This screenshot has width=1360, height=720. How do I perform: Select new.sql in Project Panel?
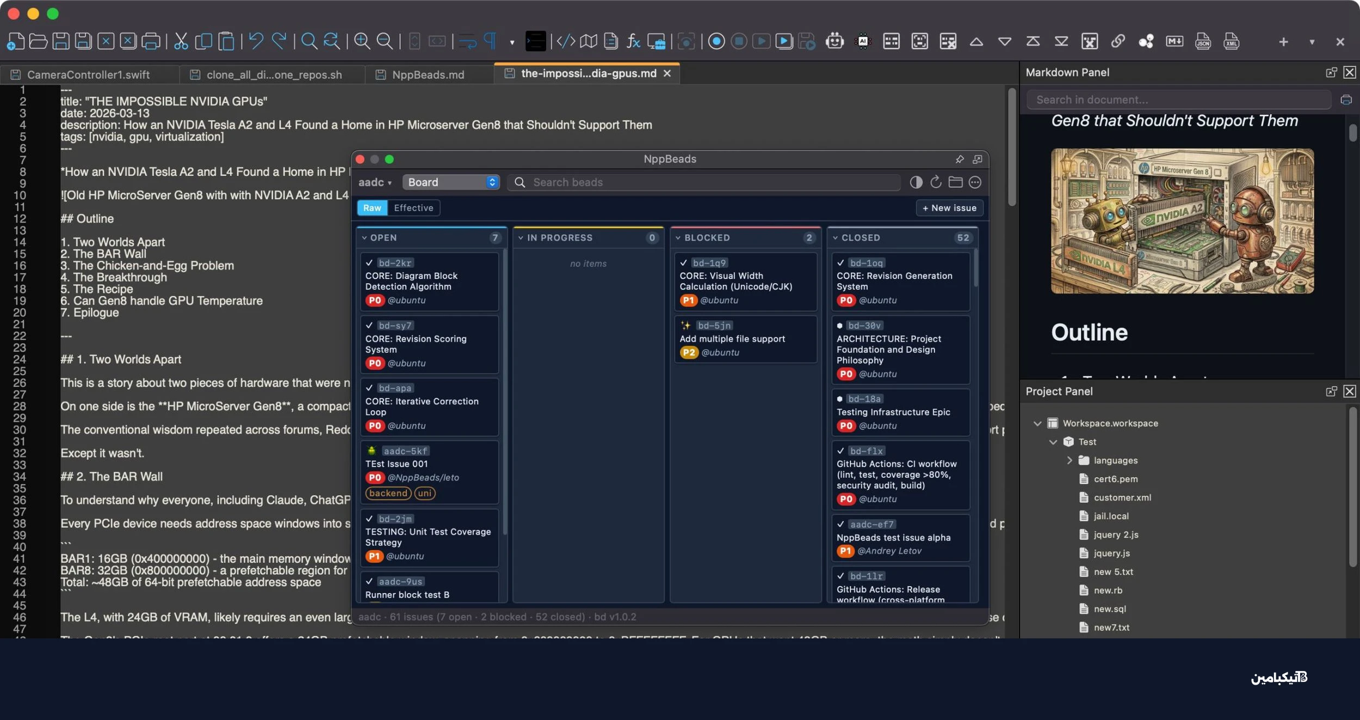click(x=1110, y=608)
